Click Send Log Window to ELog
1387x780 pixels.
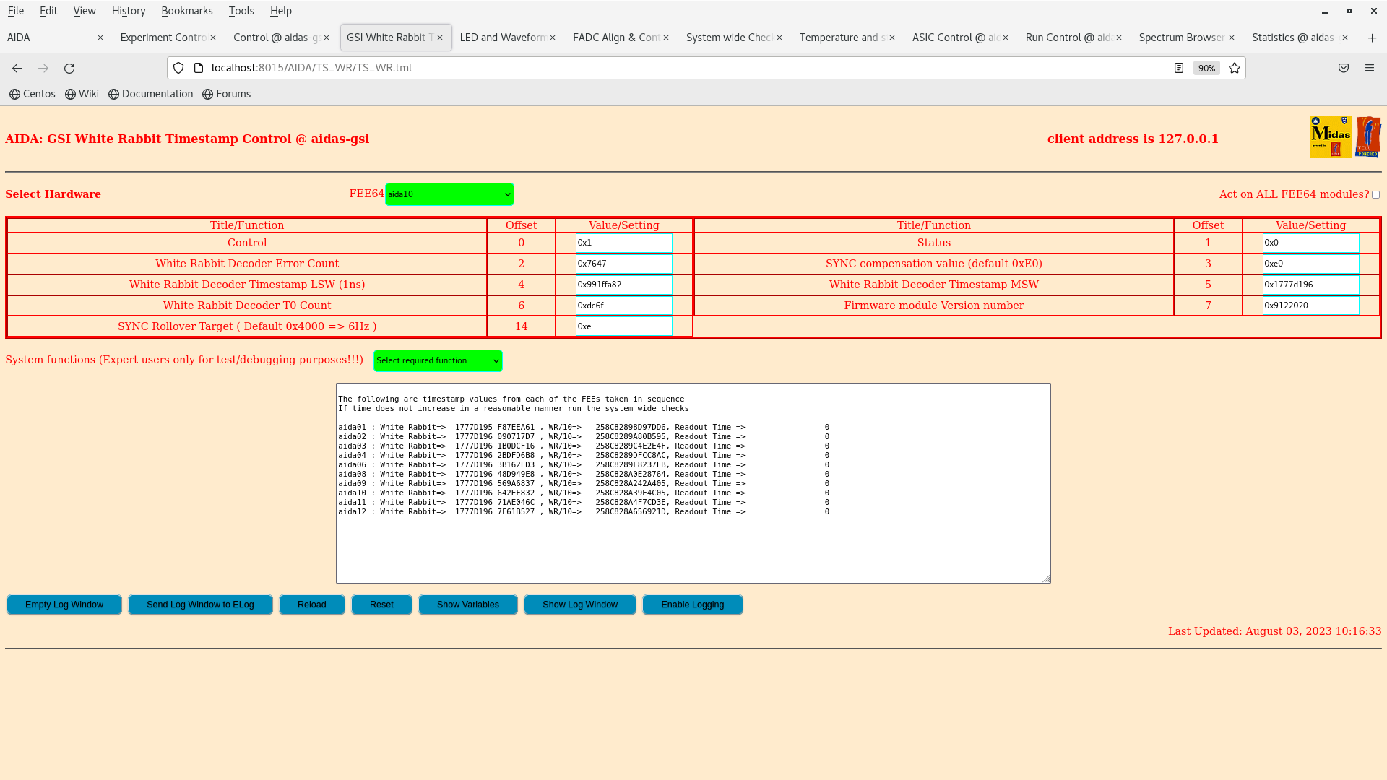[200, 604]
